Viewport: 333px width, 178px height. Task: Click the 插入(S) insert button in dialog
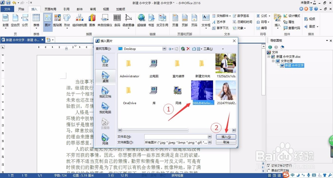pos(226,137)
